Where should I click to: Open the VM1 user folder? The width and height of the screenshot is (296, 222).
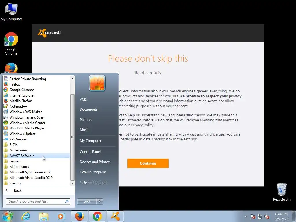click(83, 99)
